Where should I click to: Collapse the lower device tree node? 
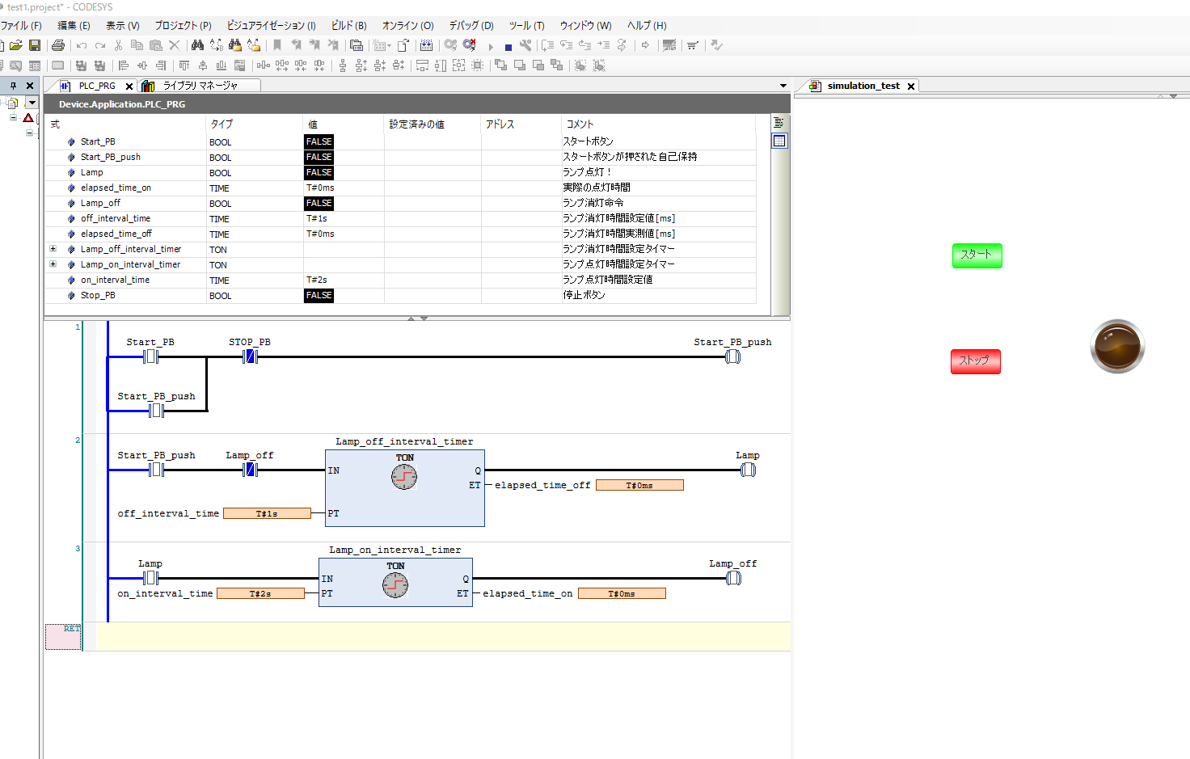coord(29,132)
